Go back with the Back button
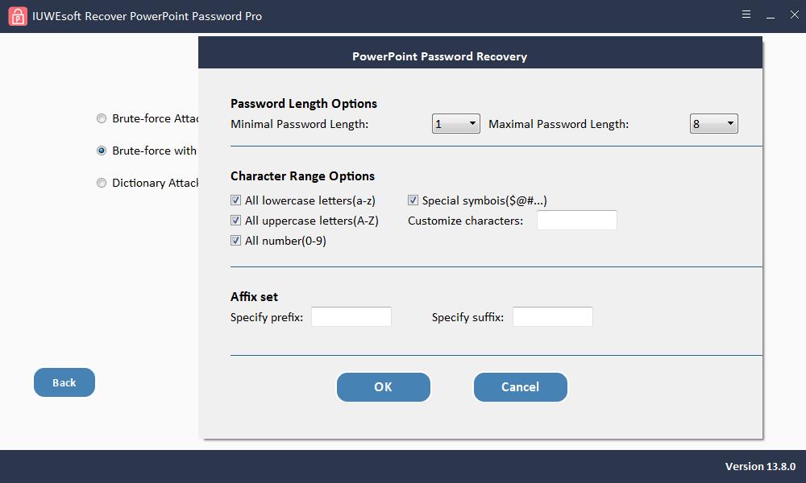Screen dimensions: 806x483 point(64,382)
